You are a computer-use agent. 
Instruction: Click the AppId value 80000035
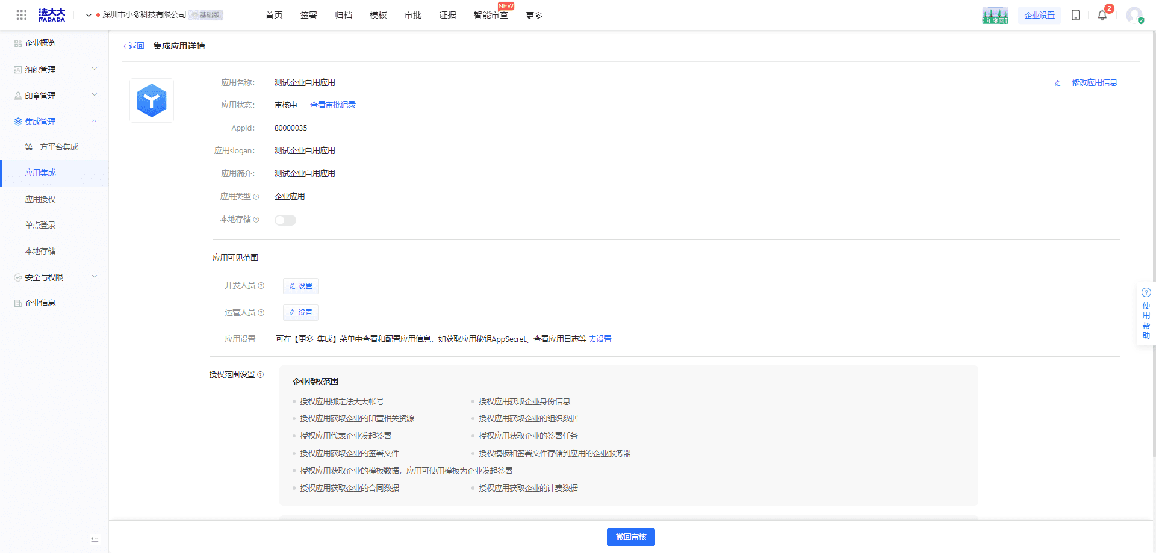coord(291,128)
